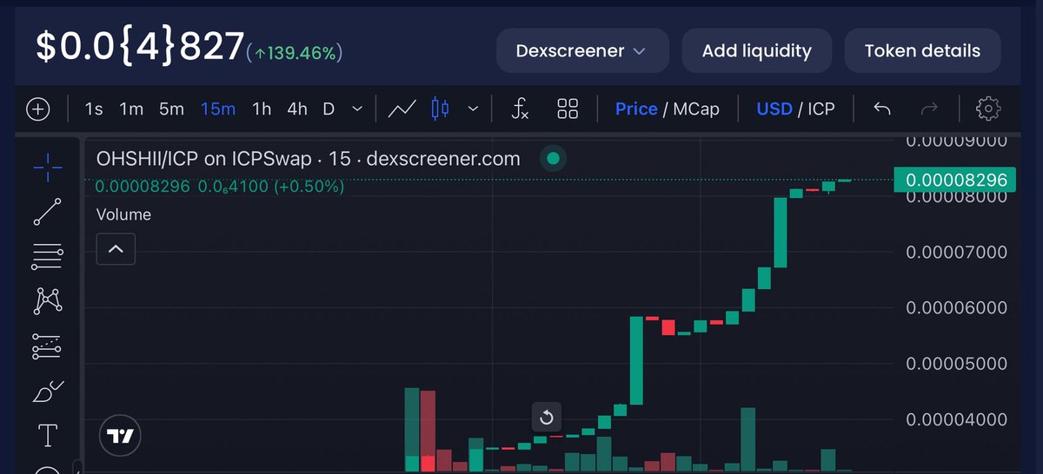The image size is (1043, 474).
Task: Select the trend line drawing tool
Action: [x=47, y=213]
